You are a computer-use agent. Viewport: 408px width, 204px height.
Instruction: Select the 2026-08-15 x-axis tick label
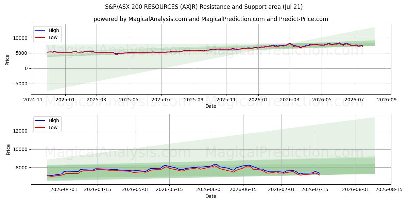pyautogui.click(x=389, y=190)
